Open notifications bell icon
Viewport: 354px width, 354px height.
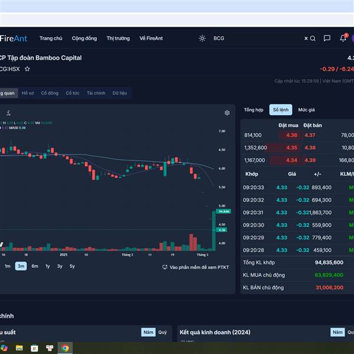343,38
